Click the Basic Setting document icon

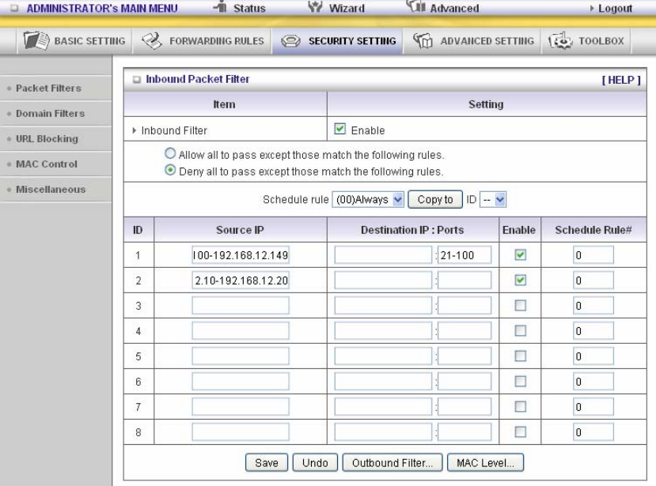pyautogui.click(x=36, y=40)
